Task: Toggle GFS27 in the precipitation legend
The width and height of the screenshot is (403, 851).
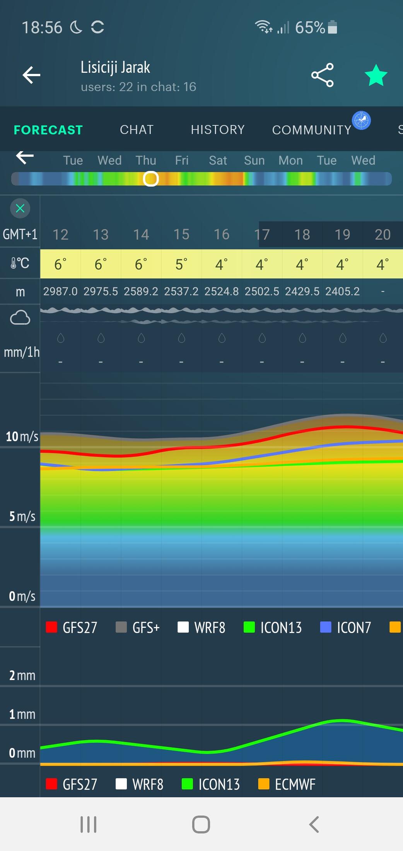Action: [72, 784]
